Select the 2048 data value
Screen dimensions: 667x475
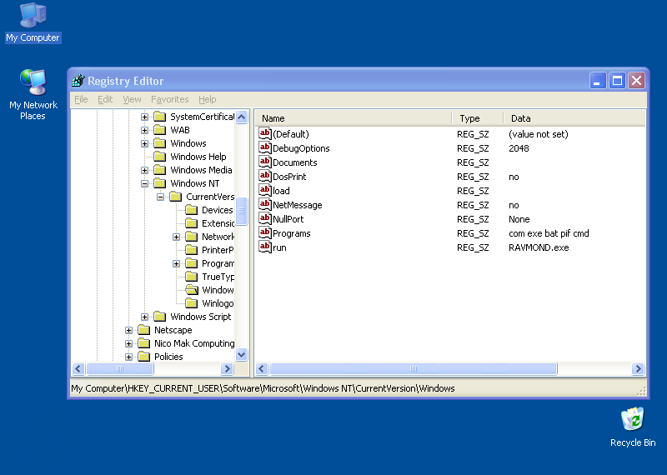click(519, 148)
